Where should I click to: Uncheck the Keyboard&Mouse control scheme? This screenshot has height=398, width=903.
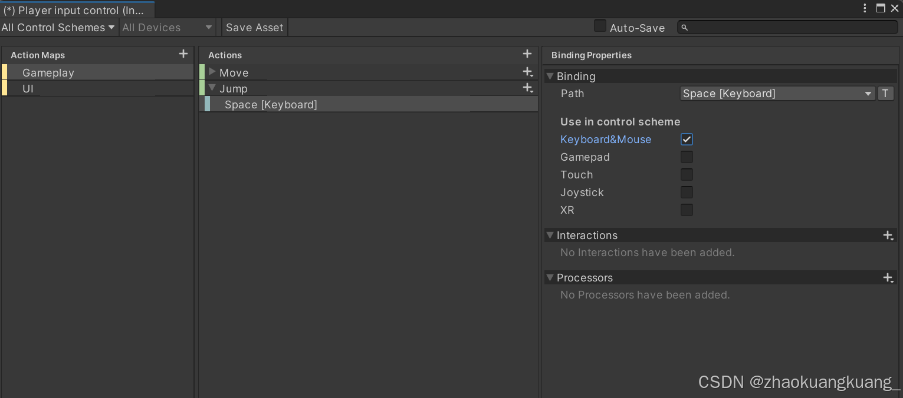[687, 140]
